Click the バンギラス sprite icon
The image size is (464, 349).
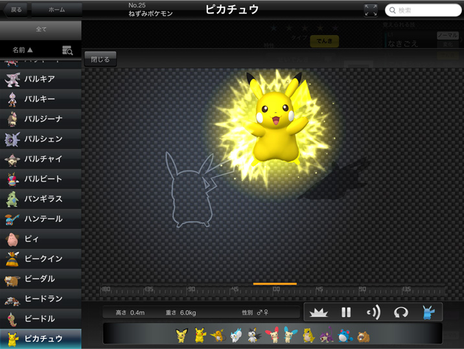(x=12, y=199)
